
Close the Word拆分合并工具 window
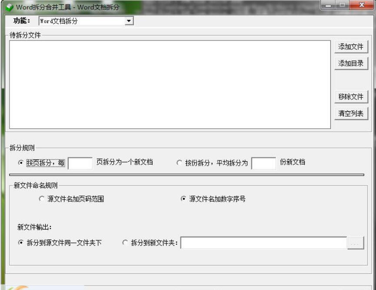coord(362,5)
